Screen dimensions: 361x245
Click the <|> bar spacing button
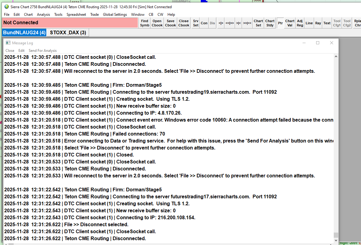coord(221,23)
